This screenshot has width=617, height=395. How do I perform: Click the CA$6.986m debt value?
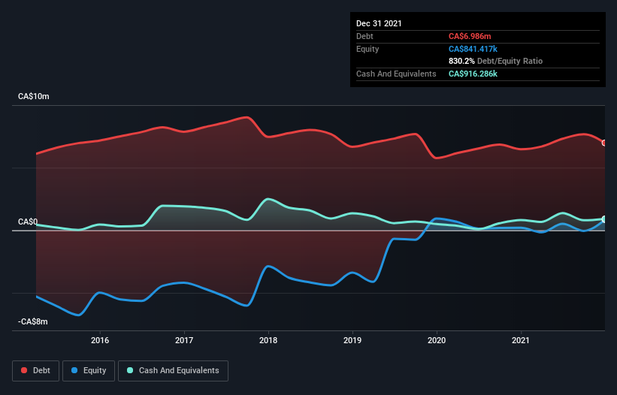470,37
